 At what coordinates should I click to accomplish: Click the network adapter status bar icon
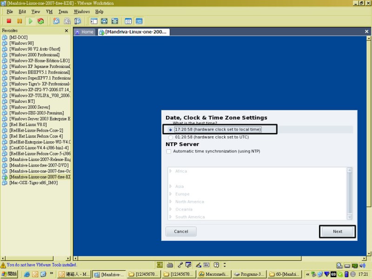[x=355, y=266]
